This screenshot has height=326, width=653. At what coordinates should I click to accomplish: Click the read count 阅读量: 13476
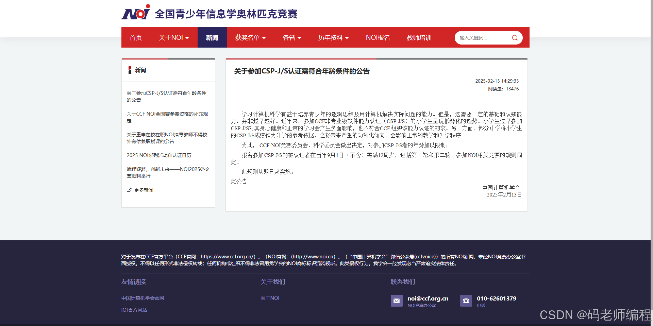(x=503, y=89)
